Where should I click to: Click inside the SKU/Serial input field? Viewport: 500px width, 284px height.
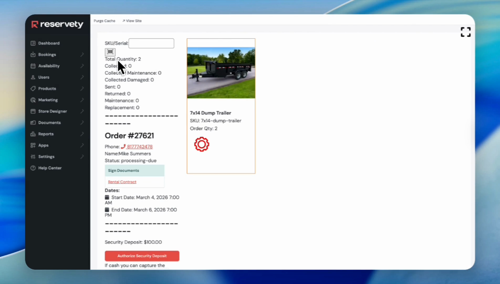pyautogui.click(x=151, y=43)
